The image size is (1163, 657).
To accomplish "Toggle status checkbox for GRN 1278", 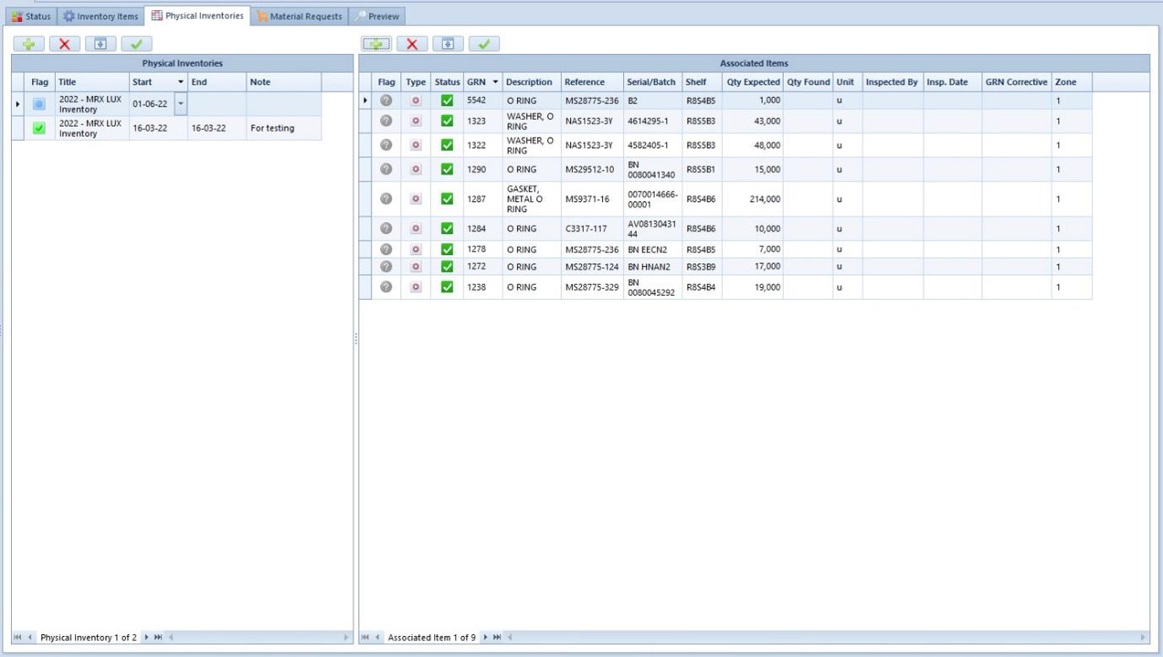I will (x=447, y=250).
